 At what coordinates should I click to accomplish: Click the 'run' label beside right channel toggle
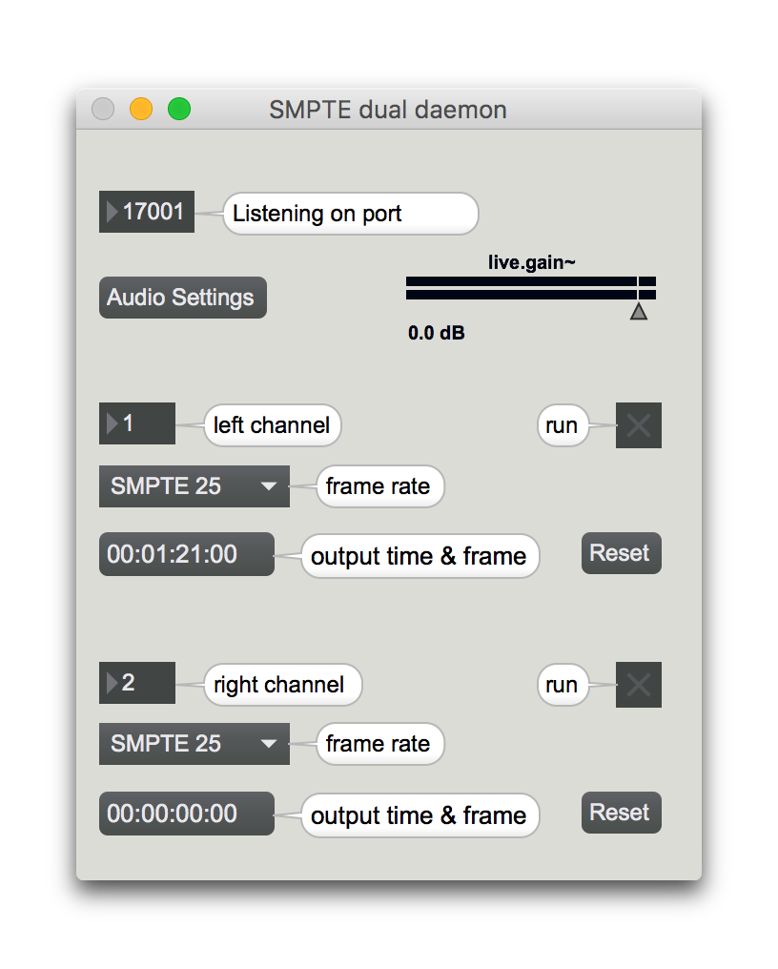click(x=563, y=685)
